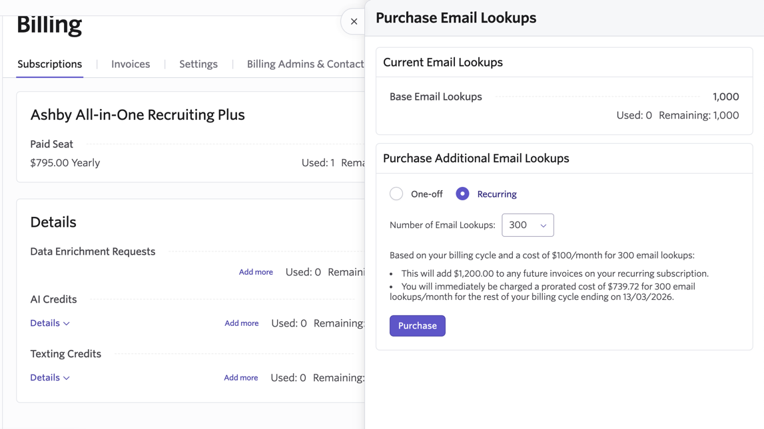Click the Purchase Email Lookups panel title

point(456,18)
